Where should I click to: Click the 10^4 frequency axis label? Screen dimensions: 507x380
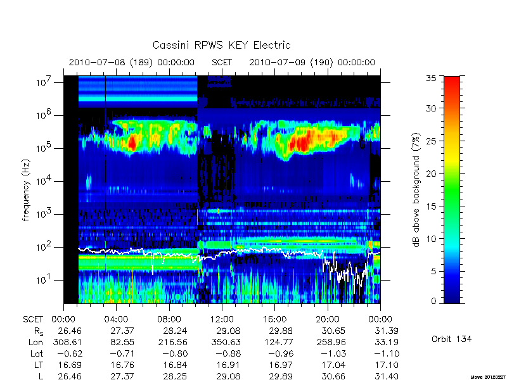coord(43,181)
